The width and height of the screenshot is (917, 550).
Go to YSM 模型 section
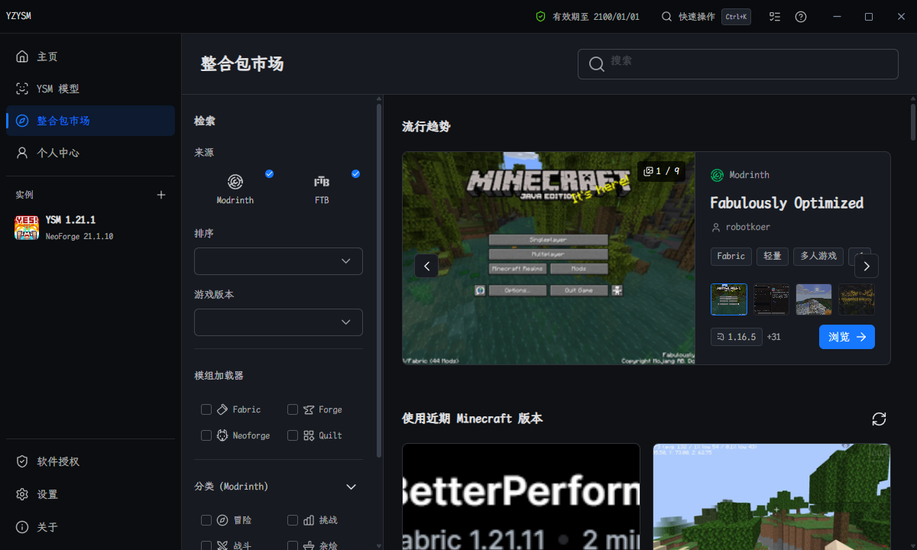(90, 89)
